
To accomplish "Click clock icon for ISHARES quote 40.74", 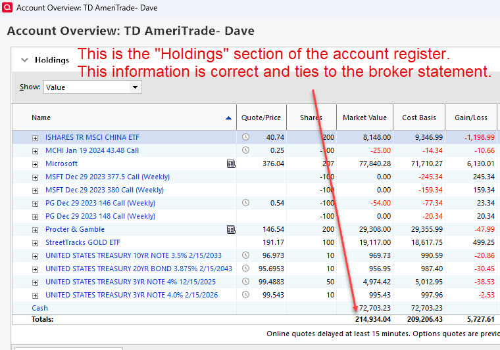I will pos(245,137).
